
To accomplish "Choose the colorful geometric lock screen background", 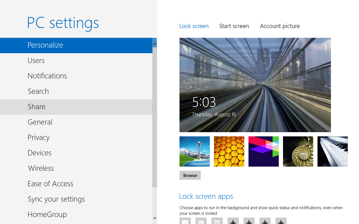I will (263, 151).
